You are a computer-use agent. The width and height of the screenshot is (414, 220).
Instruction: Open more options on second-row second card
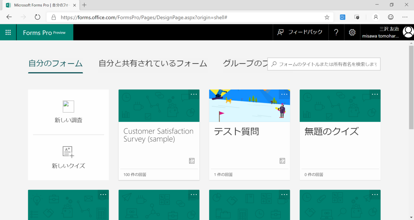coord(194,194)
